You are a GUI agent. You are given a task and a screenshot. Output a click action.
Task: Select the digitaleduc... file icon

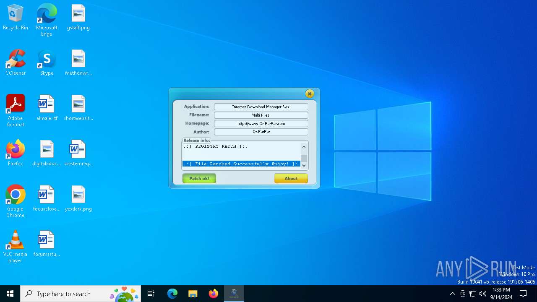click(x=47, y=154)
